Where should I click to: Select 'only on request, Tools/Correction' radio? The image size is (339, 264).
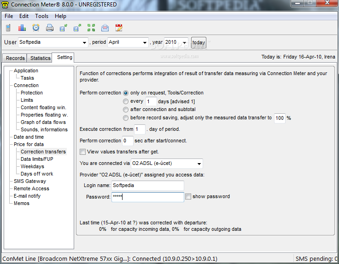pos(126,93)
